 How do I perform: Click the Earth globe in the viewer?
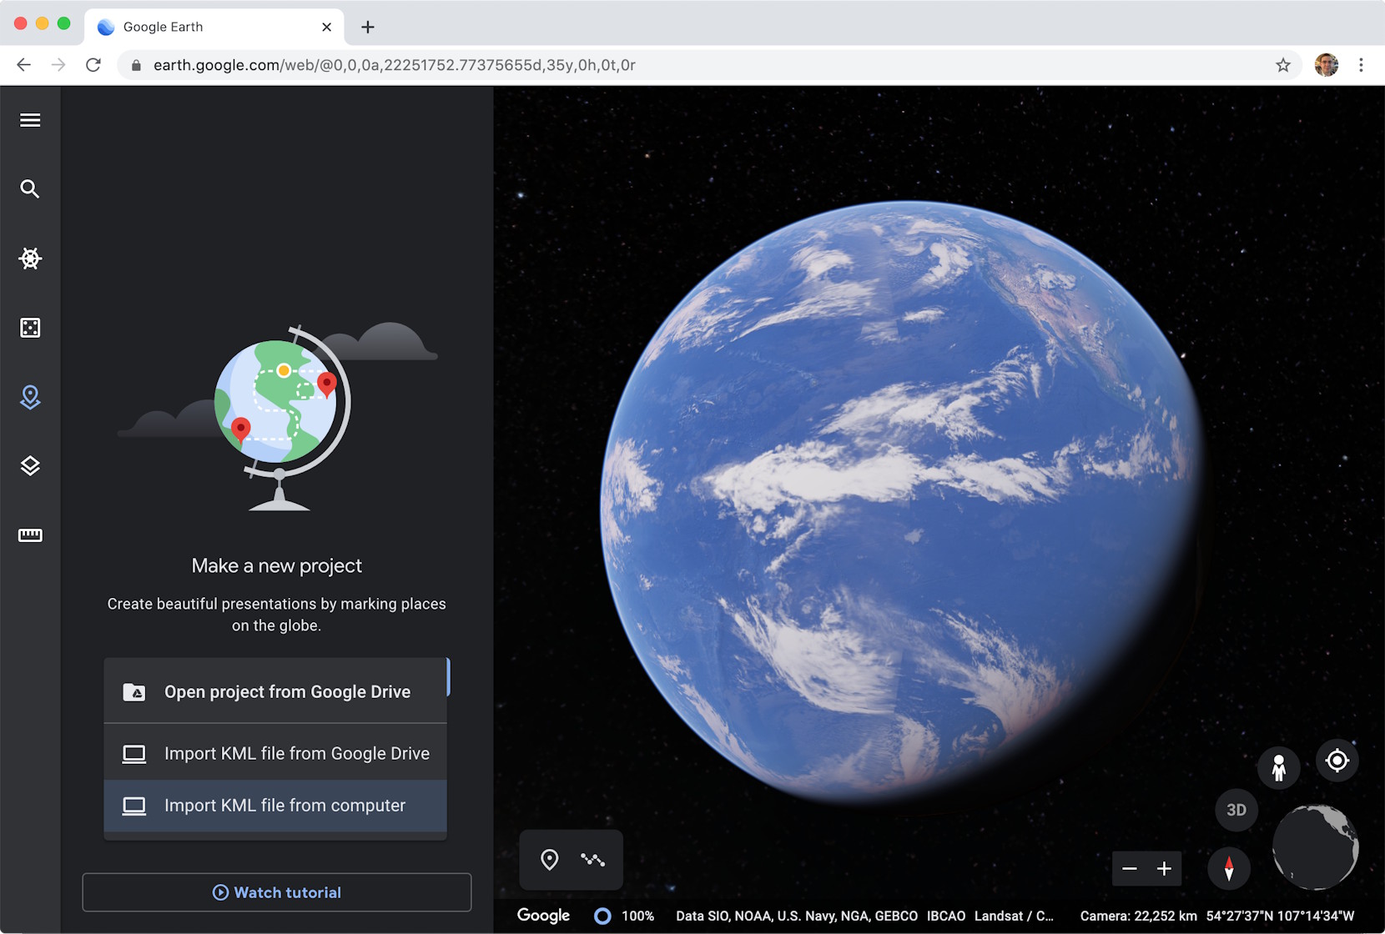pos(903,502)
